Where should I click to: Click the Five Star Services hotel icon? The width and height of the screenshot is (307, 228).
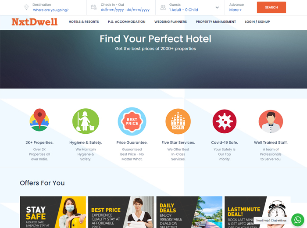178,121
